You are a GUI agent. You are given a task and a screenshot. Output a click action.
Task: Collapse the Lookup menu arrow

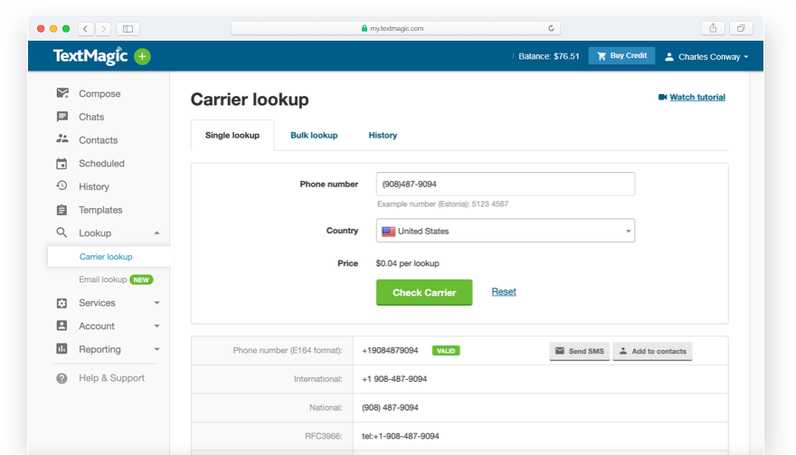(x=156, y=233)
